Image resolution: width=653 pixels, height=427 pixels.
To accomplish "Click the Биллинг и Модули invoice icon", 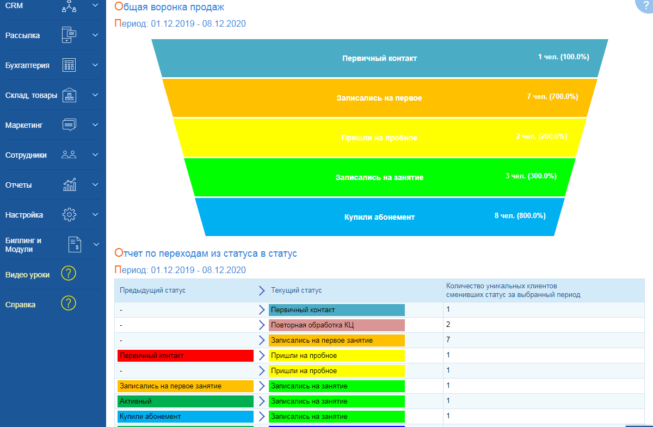I will (75, 245).
